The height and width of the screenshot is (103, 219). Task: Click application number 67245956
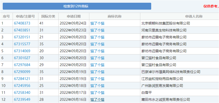pos(22,86)
